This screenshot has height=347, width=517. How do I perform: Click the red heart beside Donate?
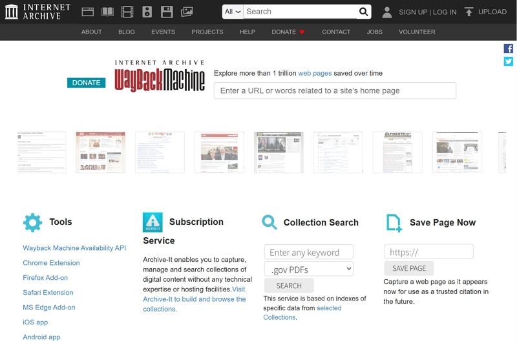(302, 32)
